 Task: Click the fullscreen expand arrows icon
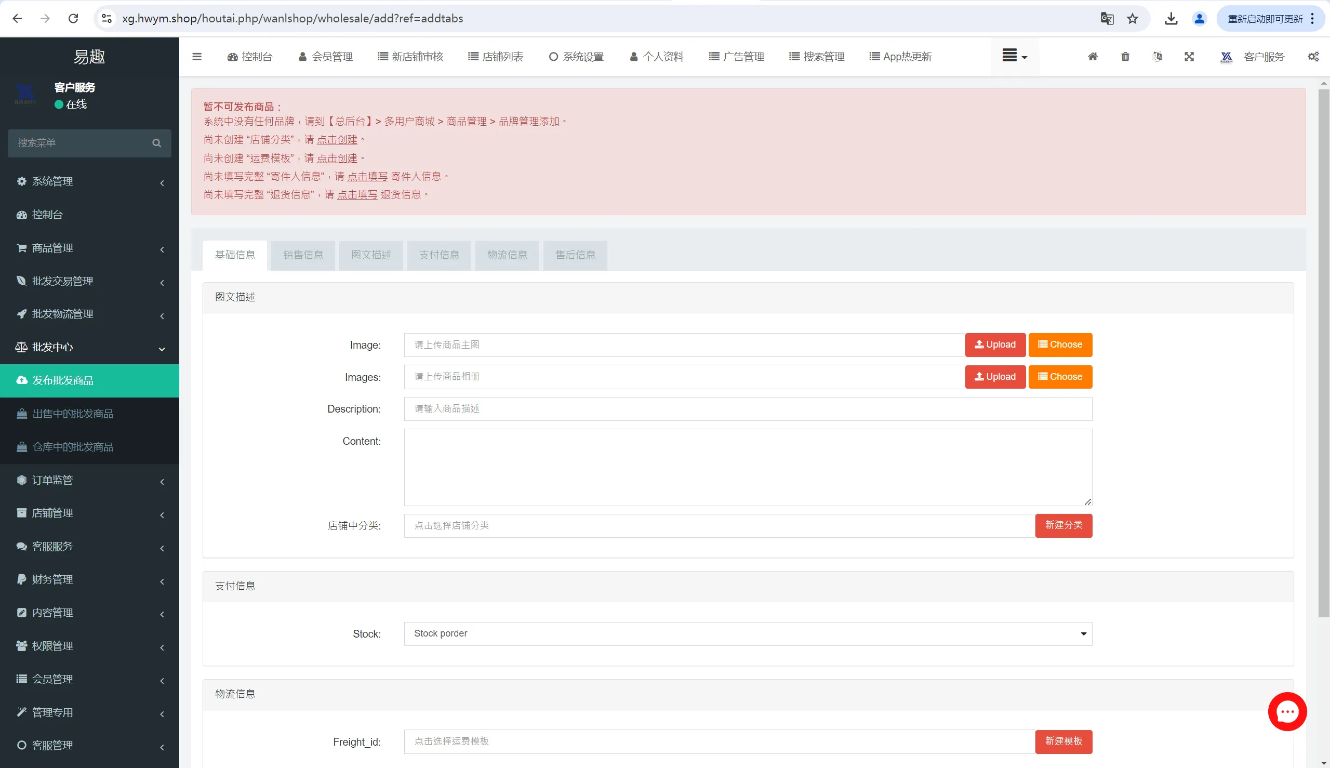click(1189, 57)
